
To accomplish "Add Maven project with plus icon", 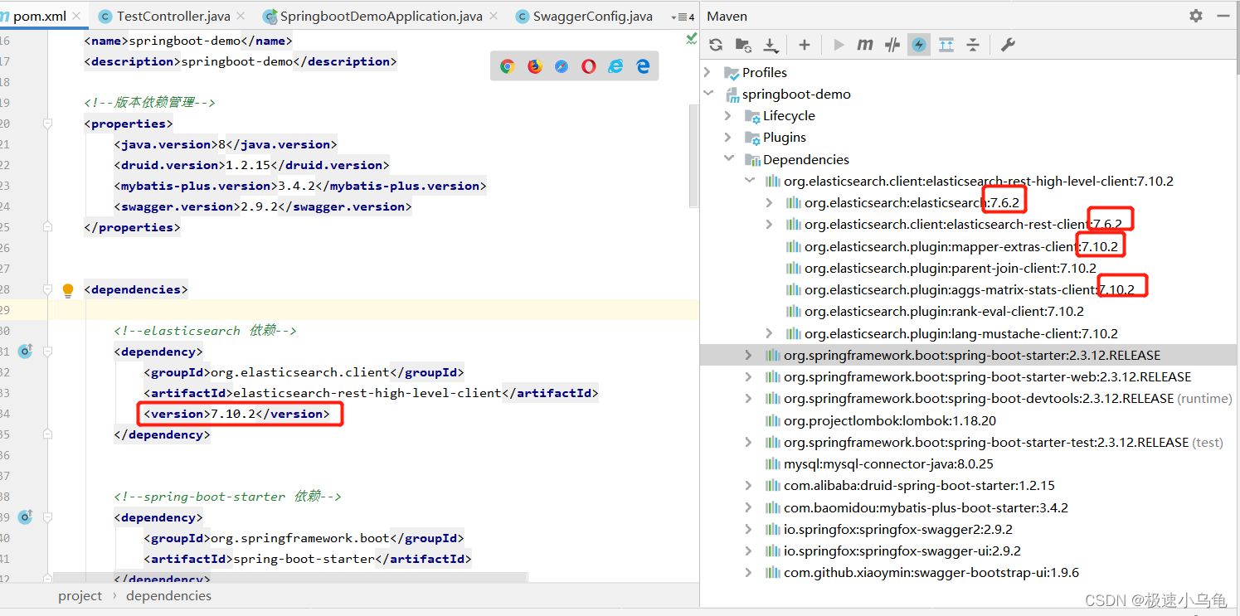I will [804, 45].
